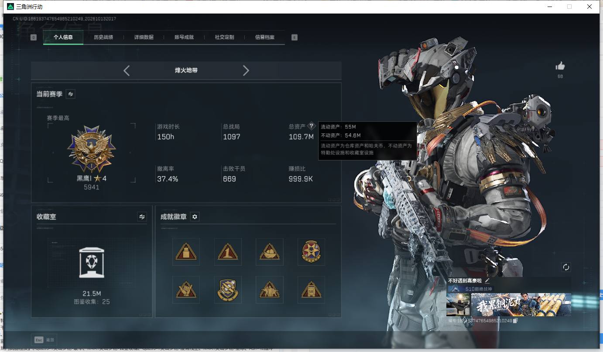
Task: Click the 击败干员 value 669
Action: pyautogui.click(x=230, y=179)
